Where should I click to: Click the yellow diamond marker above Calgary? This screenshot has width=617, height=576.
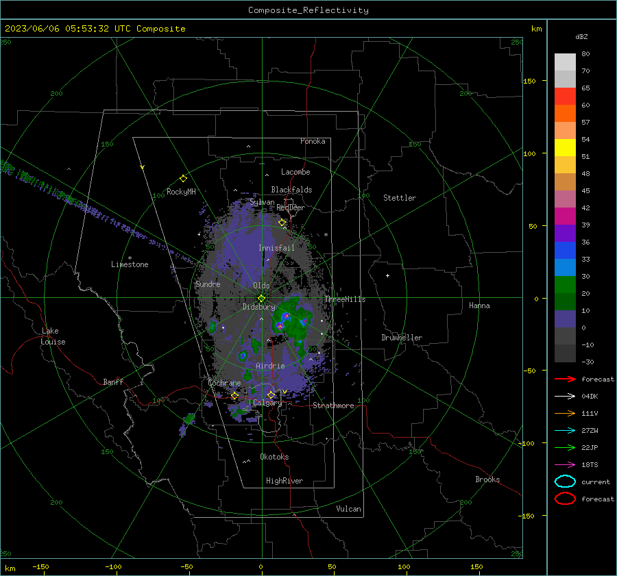271,395
